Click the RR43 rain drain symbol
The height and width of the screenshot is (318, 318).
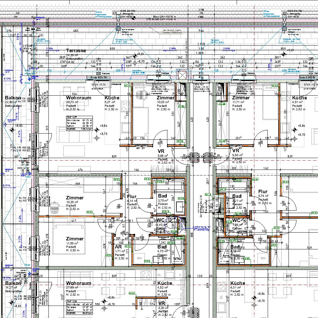point(118,29)
